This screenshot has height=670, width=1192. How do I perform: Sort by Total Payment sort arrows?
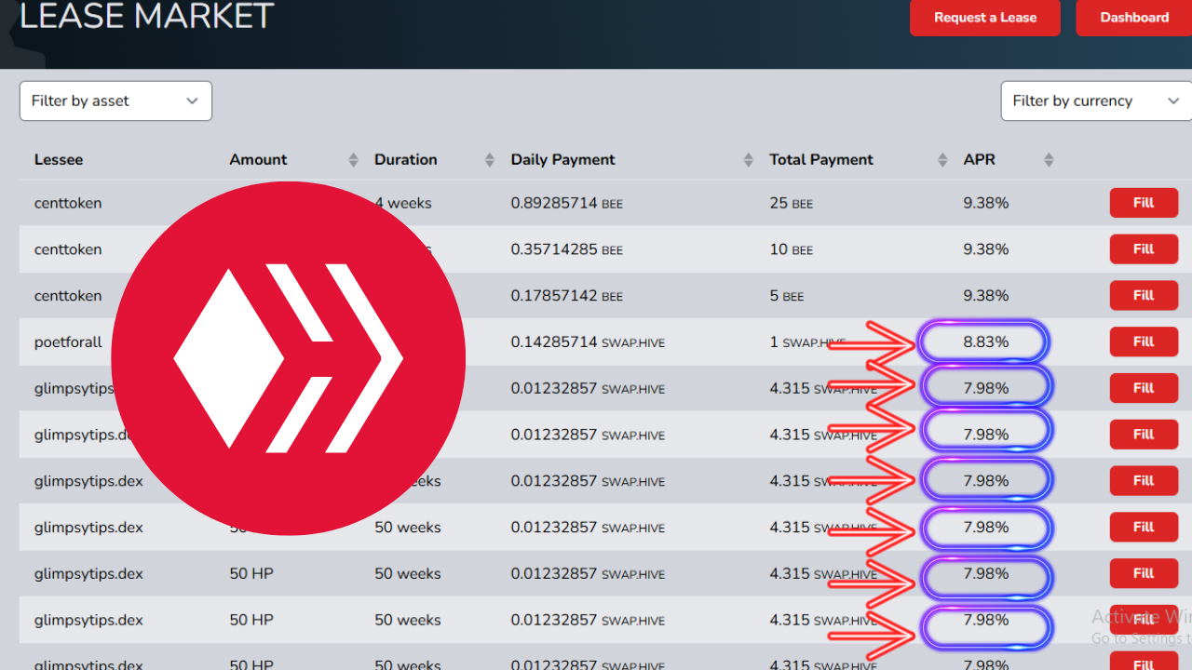coord(942,160)
